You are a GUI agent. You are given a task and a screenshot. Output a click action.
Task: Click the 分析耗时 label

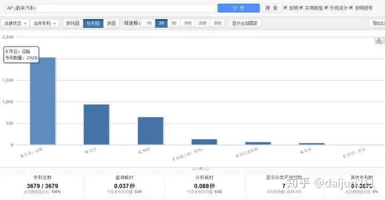pyautogui.click(x=204, y=178)
